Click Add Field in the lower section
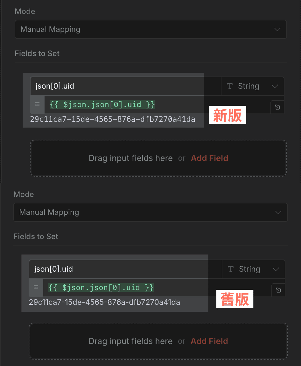Viewport: 301px width, 366px height. pos(209,341)
